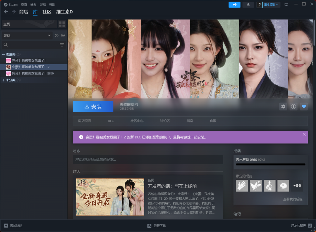Open the DLC link

[111, 121]
